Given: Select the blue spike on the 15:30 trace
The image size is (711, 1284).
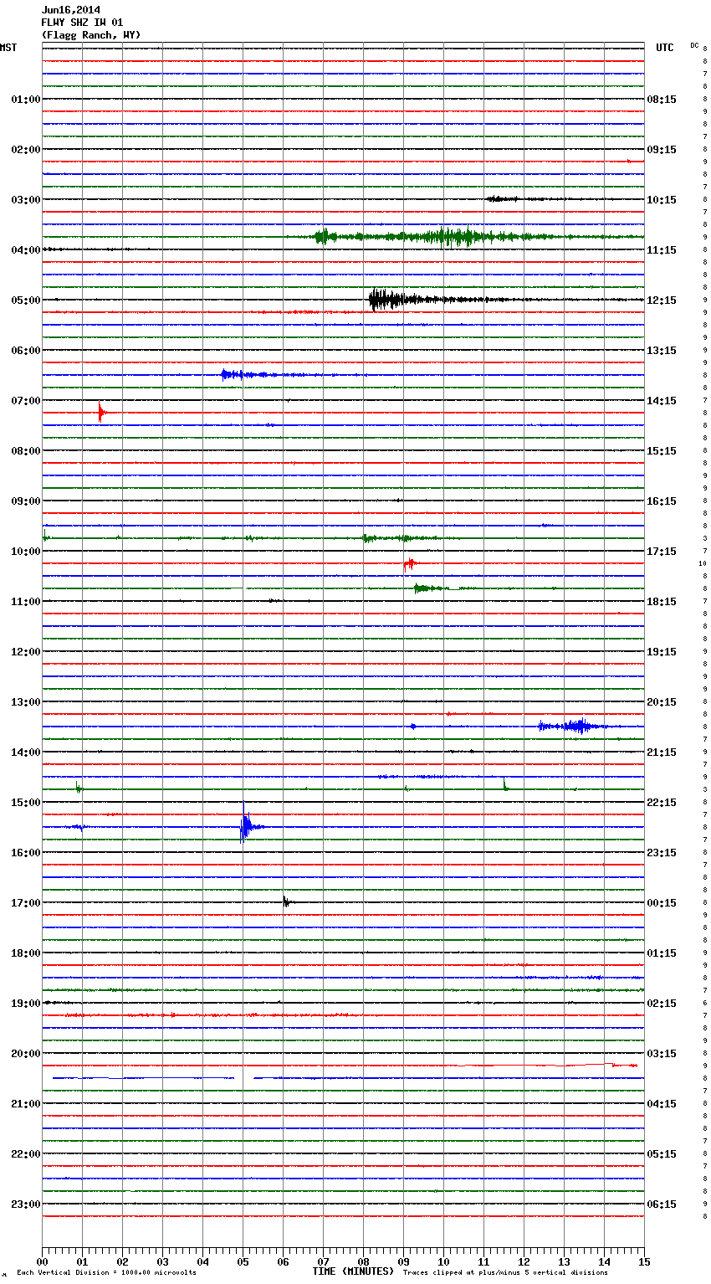Looking at the screenshot, I should [x=244, y=826].
